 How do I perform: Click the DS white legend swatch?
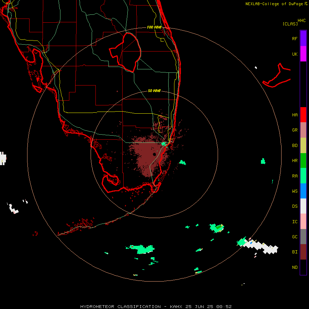point(303,206)
